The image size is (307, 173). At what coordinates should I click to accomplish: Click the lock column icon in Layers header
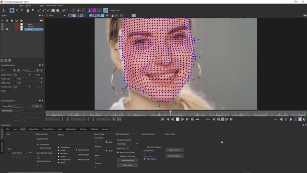point(12,20)
